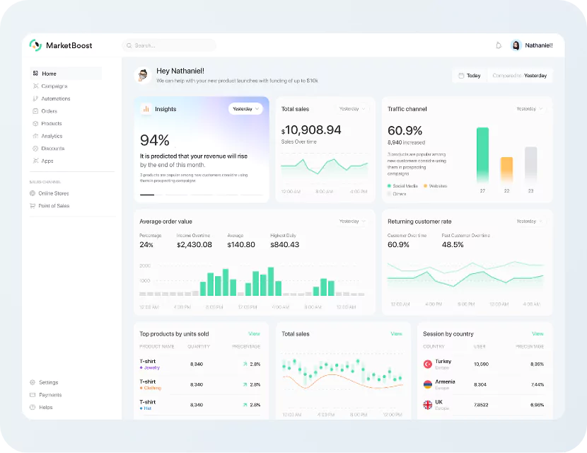Click the Automations icon in sidebar
Viewport: 587px width, 453px height.
point(35,98)
